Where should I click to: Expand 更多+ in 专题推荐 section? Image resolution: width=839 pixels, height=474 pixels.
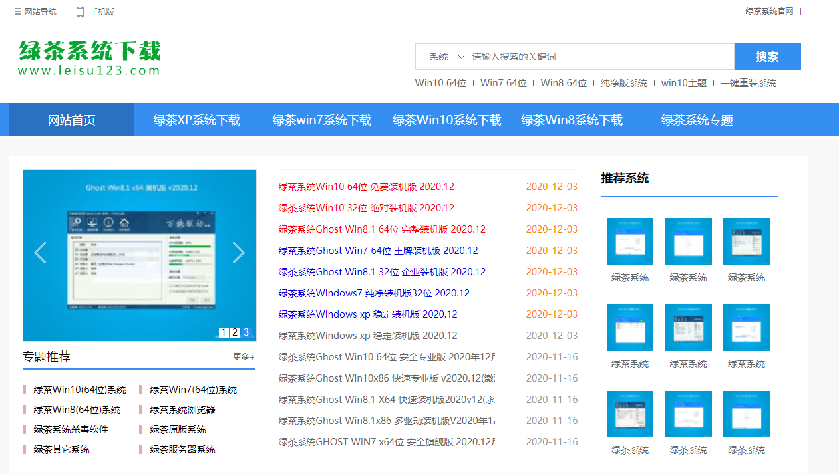(x=244, y=357)
